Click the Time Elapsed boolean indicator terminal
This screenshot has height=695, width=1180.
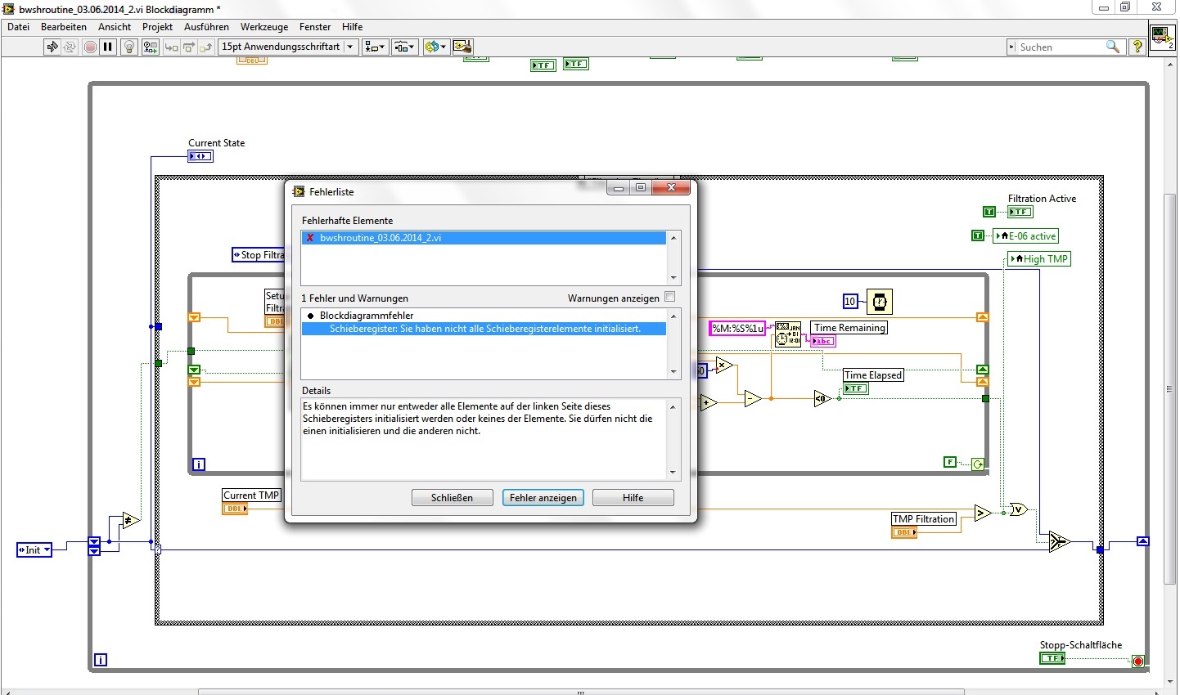pyautogui.click(x=856, y=388)
